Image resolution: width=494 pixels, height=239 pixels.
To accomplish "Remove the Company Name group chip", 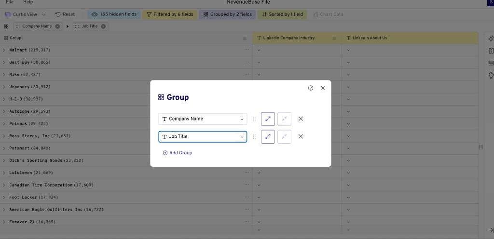I will 57,27.
